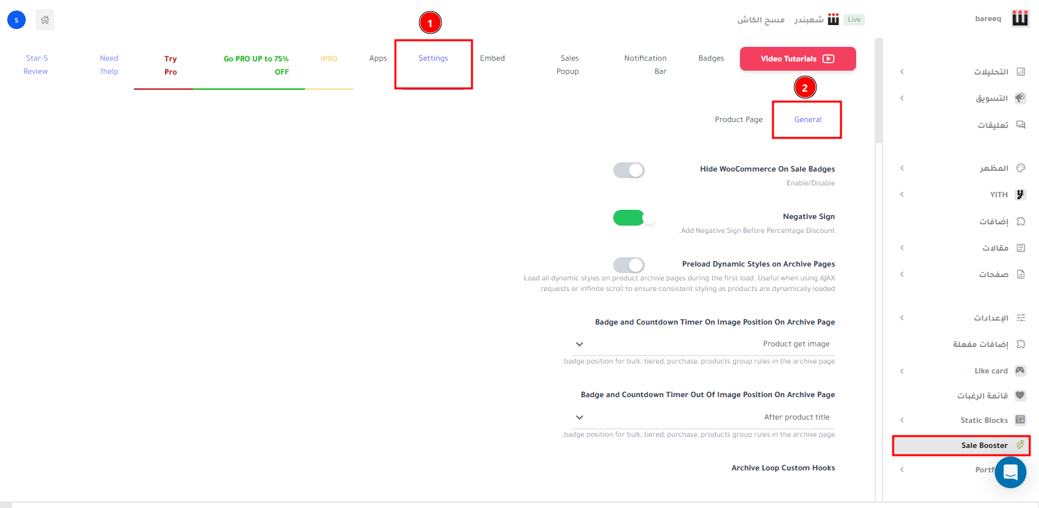Expand the Static Blocks sidebar submenu
The width and height of the screenshot is (1039, 508).
point(902,420)
